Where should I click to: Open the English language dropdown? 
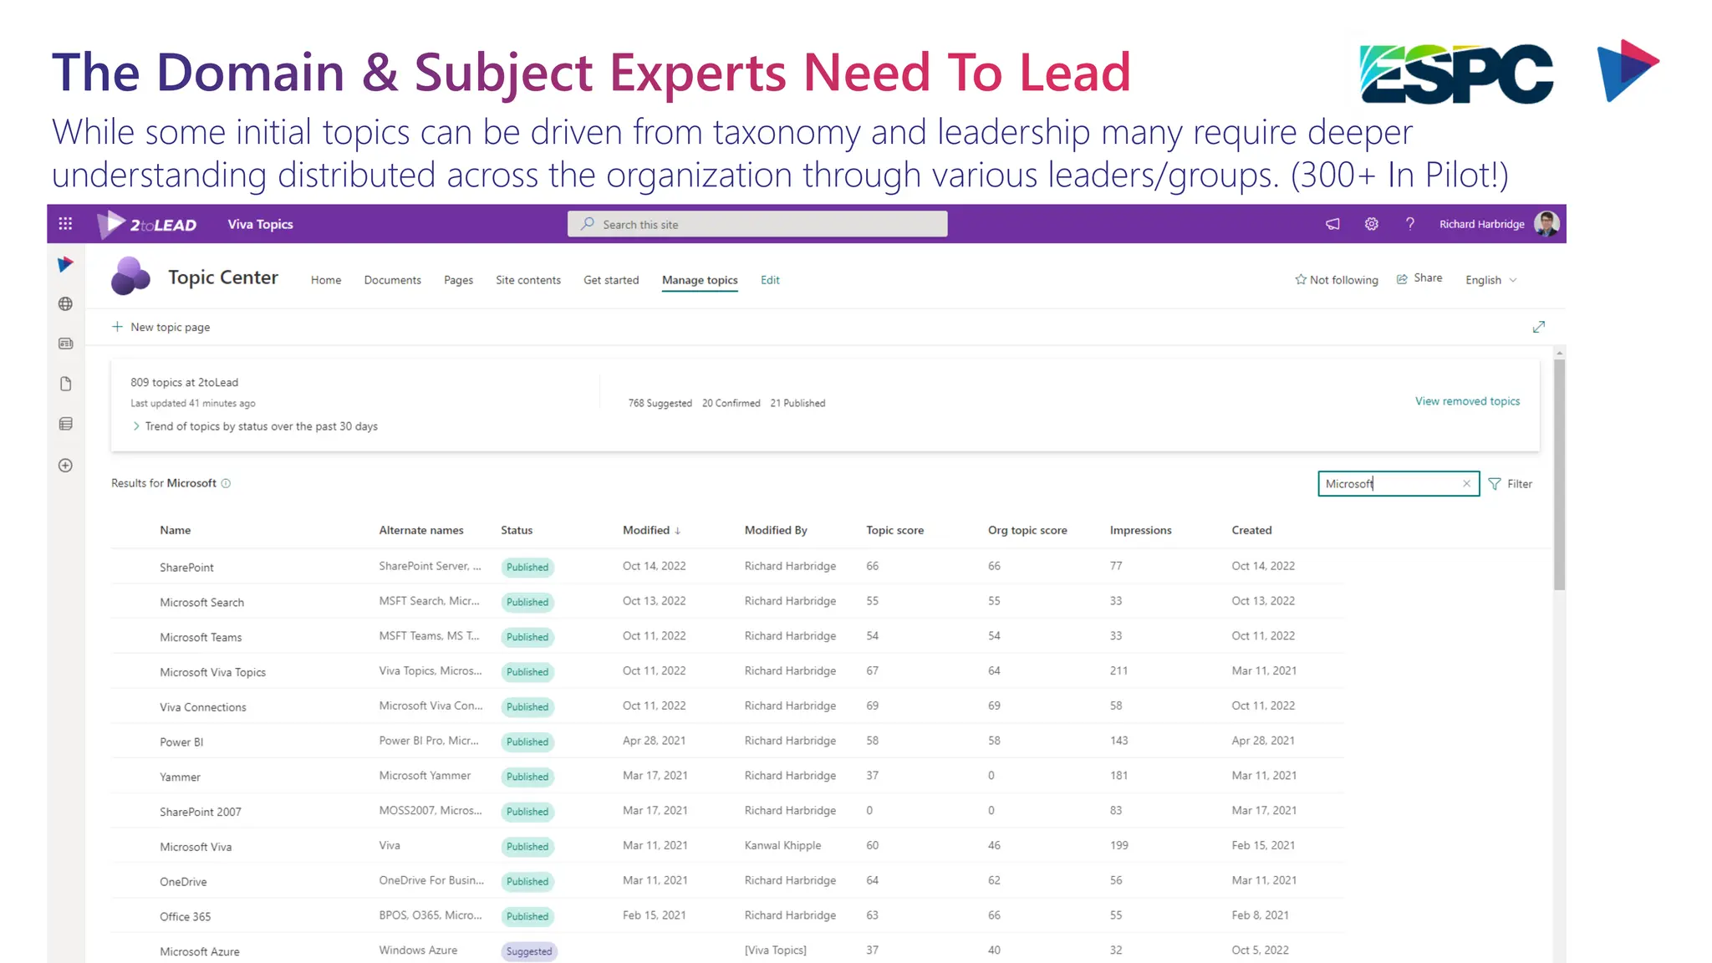click(1490, 280)
